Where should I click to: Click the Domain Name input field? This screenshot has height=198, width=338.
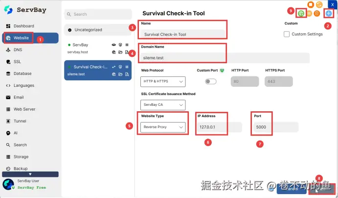[225, 58]
